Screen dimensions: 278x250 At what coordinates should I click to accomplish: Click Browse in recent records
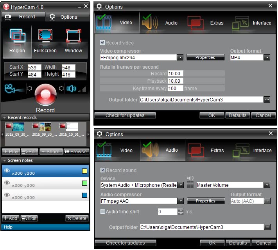click(76, 151)
